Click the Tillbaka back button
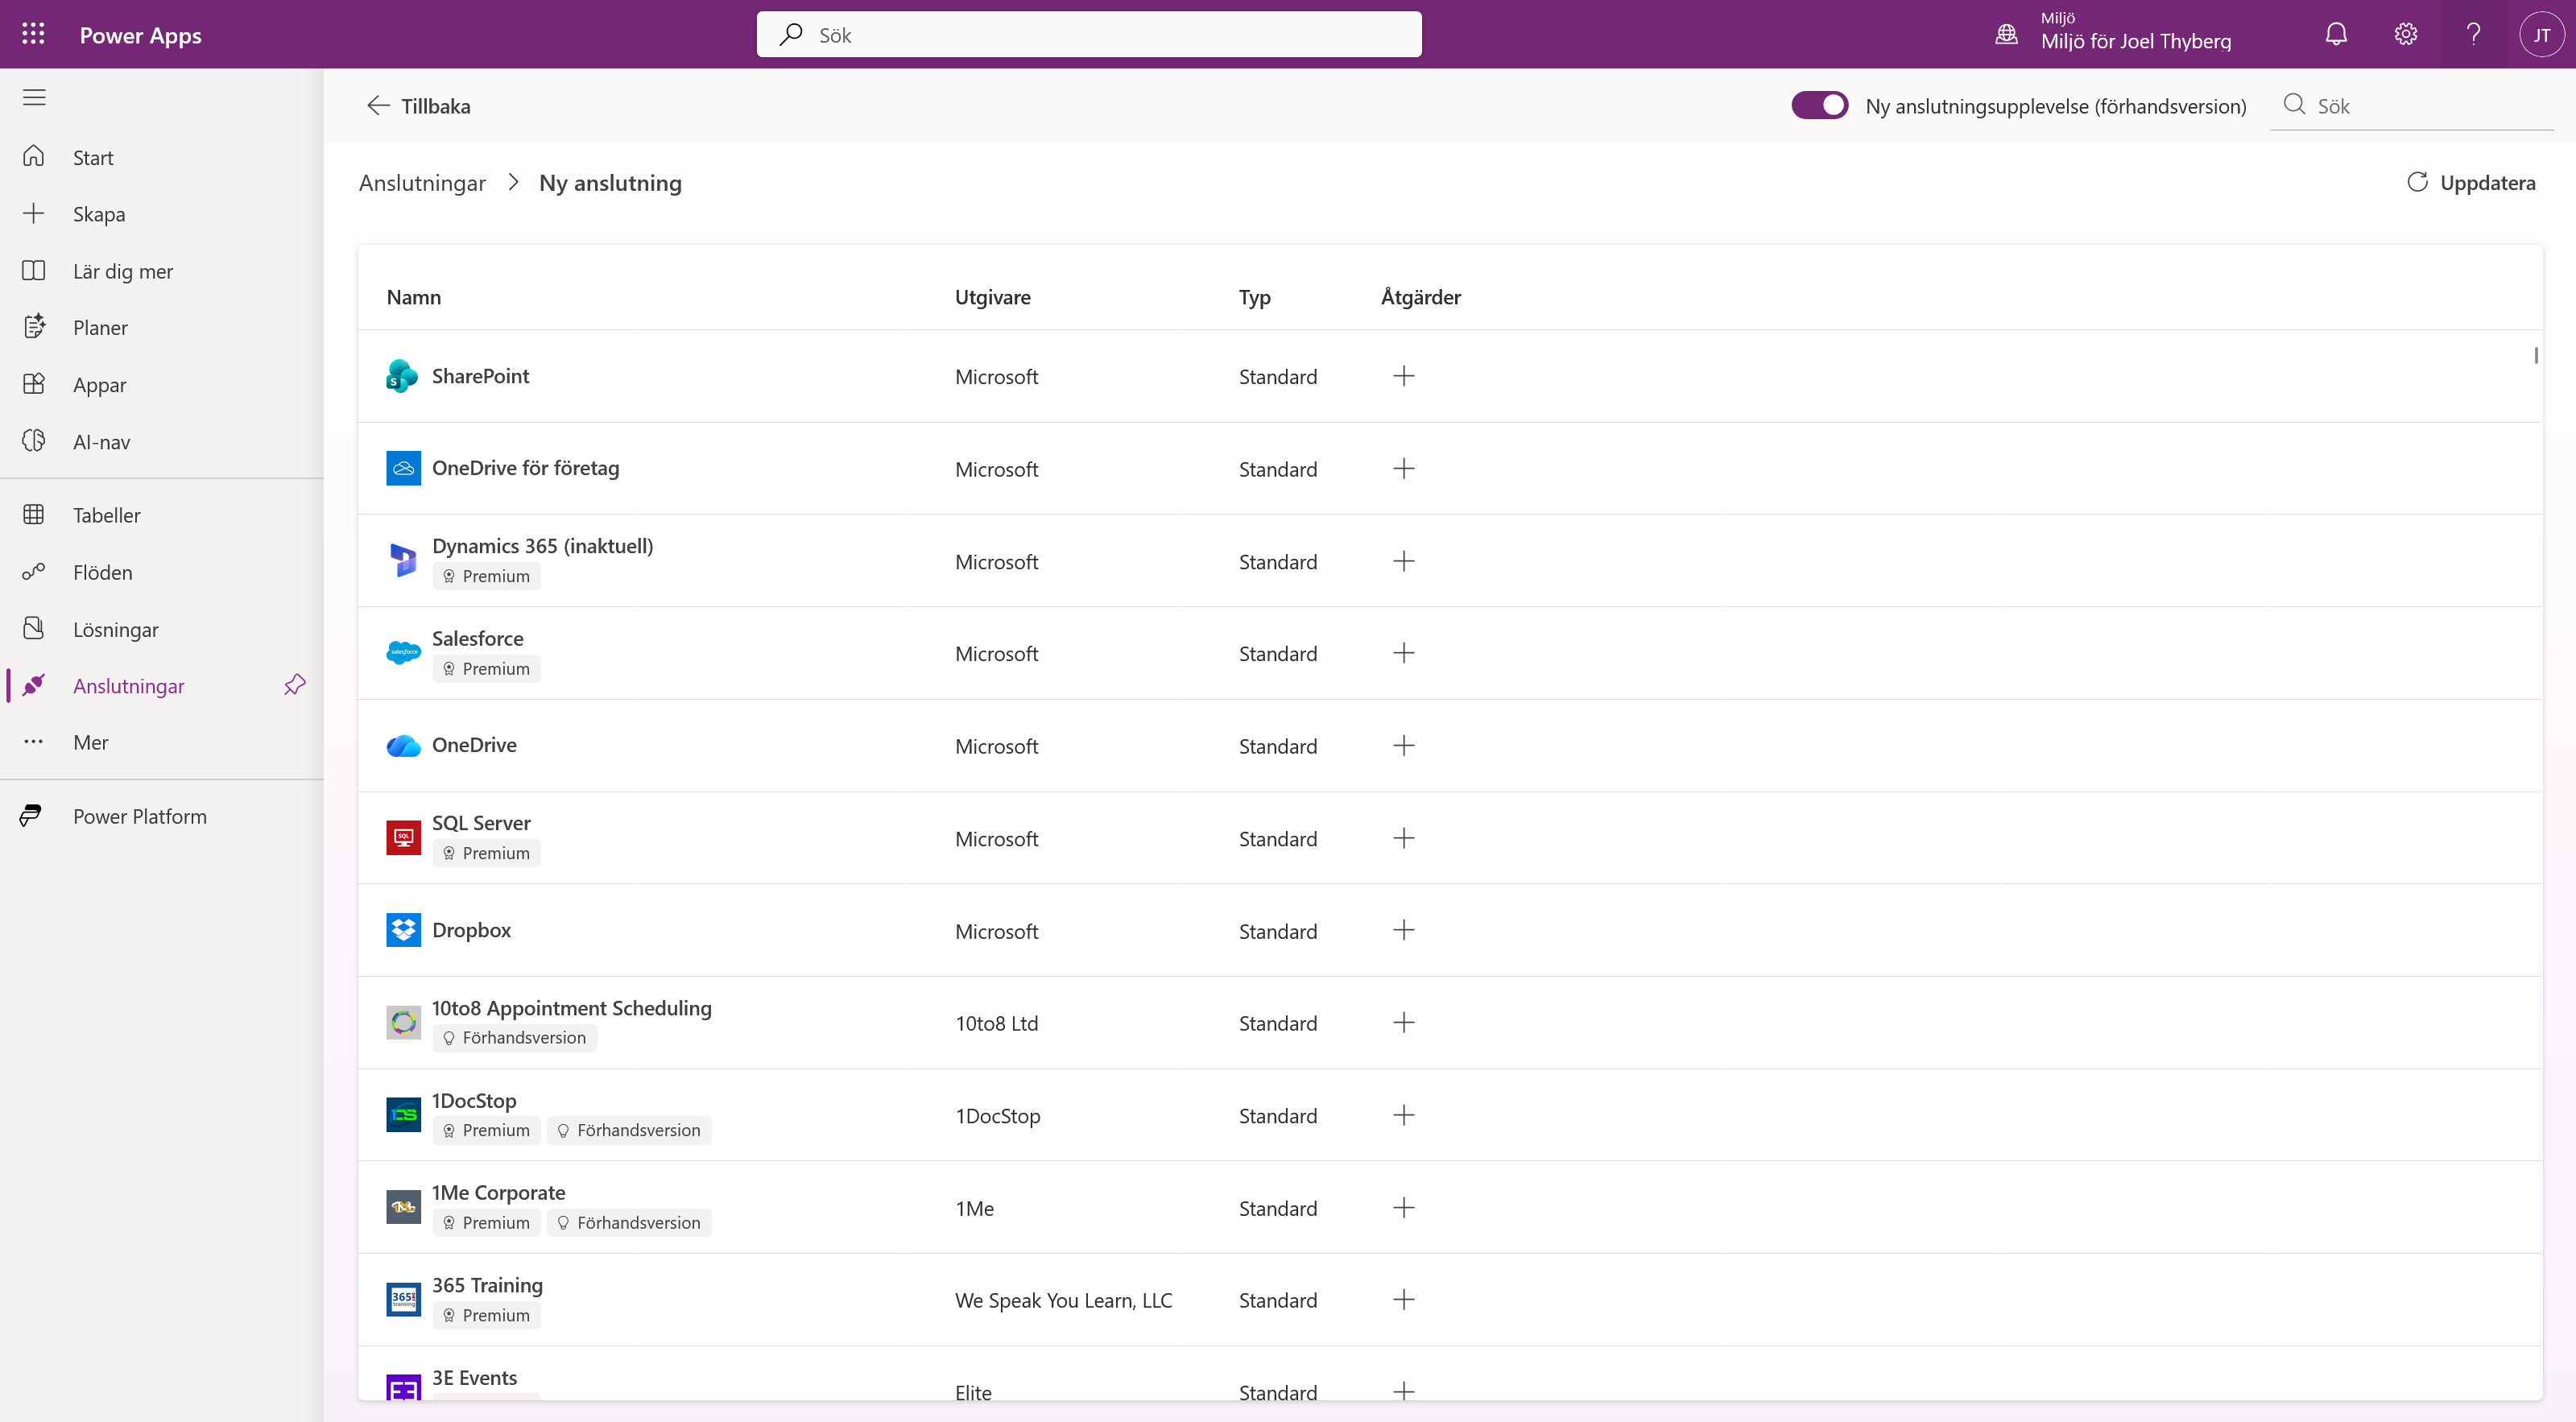The width and height of the screenshot is (2576, 1422). click(x=418, y=105)
